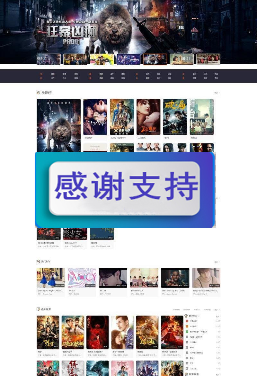Select the last red-flag carousel thumbnail
The height and width of the screenshot is (376, 257).
tap(208, 59)
